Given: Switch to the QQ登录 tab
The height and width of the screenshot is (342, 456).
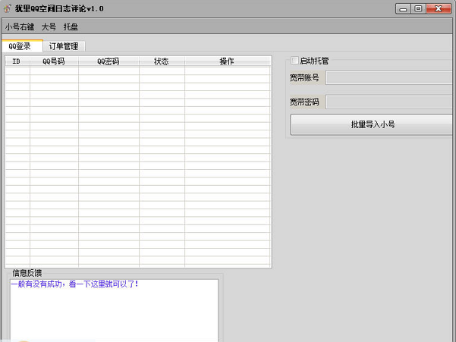Looking at the screenshot, I should (22, 46).
